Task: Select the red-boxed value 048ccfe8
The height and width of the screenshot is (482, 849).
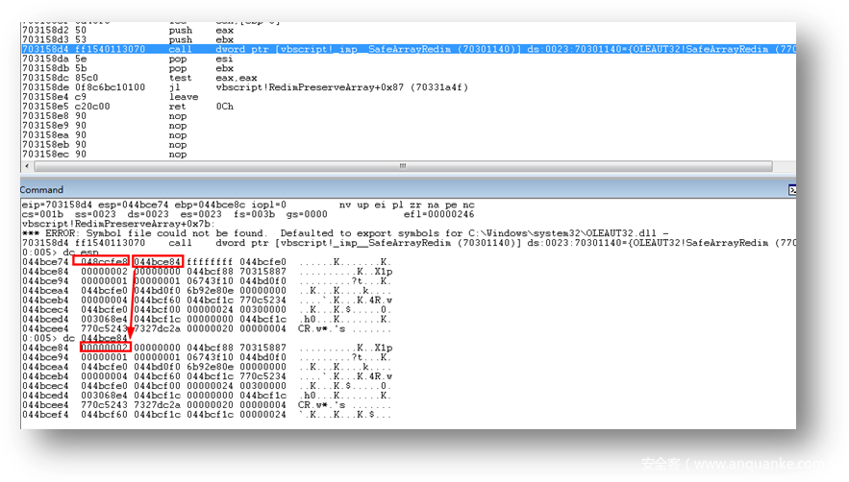Action: [101, 262]
